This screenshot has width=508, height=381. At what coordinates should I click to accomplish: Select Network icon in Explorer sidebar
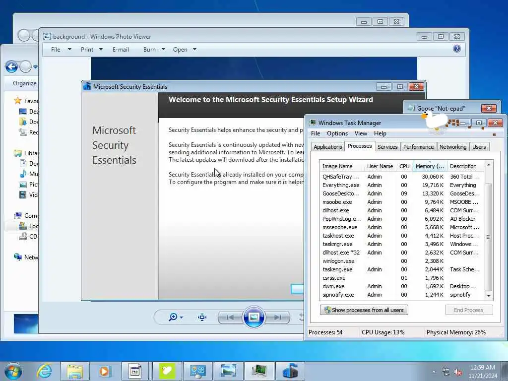(x=18, y=257)
